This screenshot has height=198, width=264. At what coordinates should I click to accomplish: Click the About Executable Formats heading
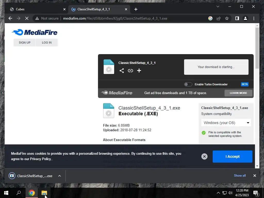124,140
